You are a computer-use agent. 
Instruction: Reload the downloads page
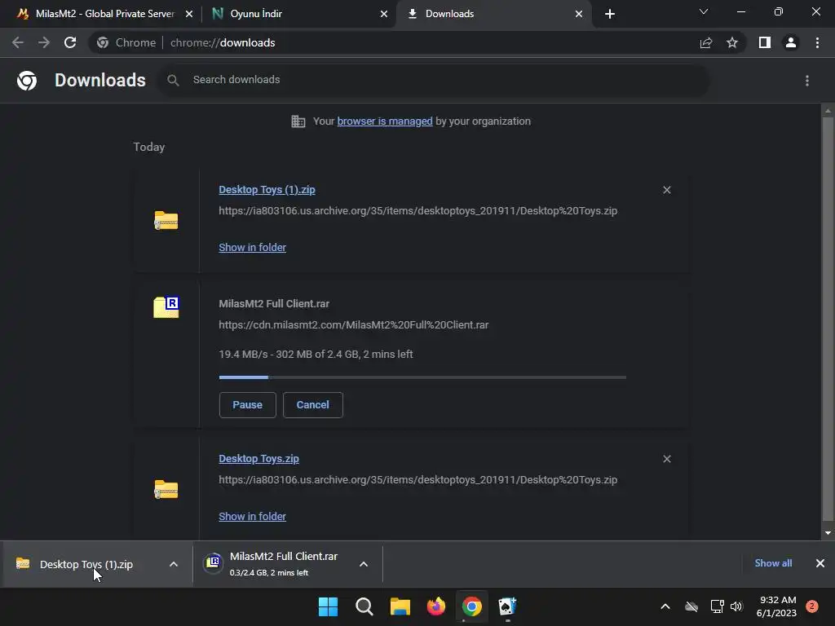70,42
